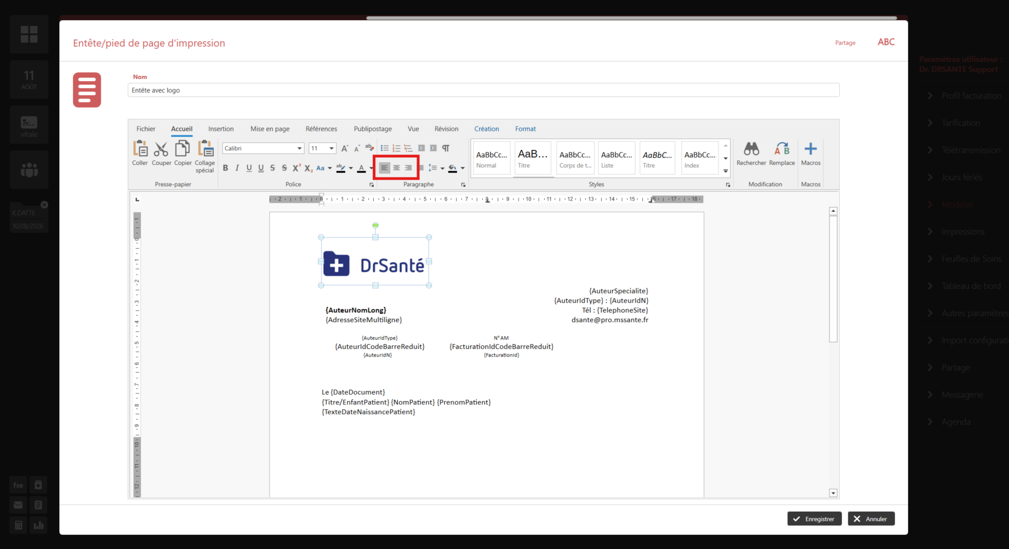
Task: Click the image rotation handle
Action: 375,225
